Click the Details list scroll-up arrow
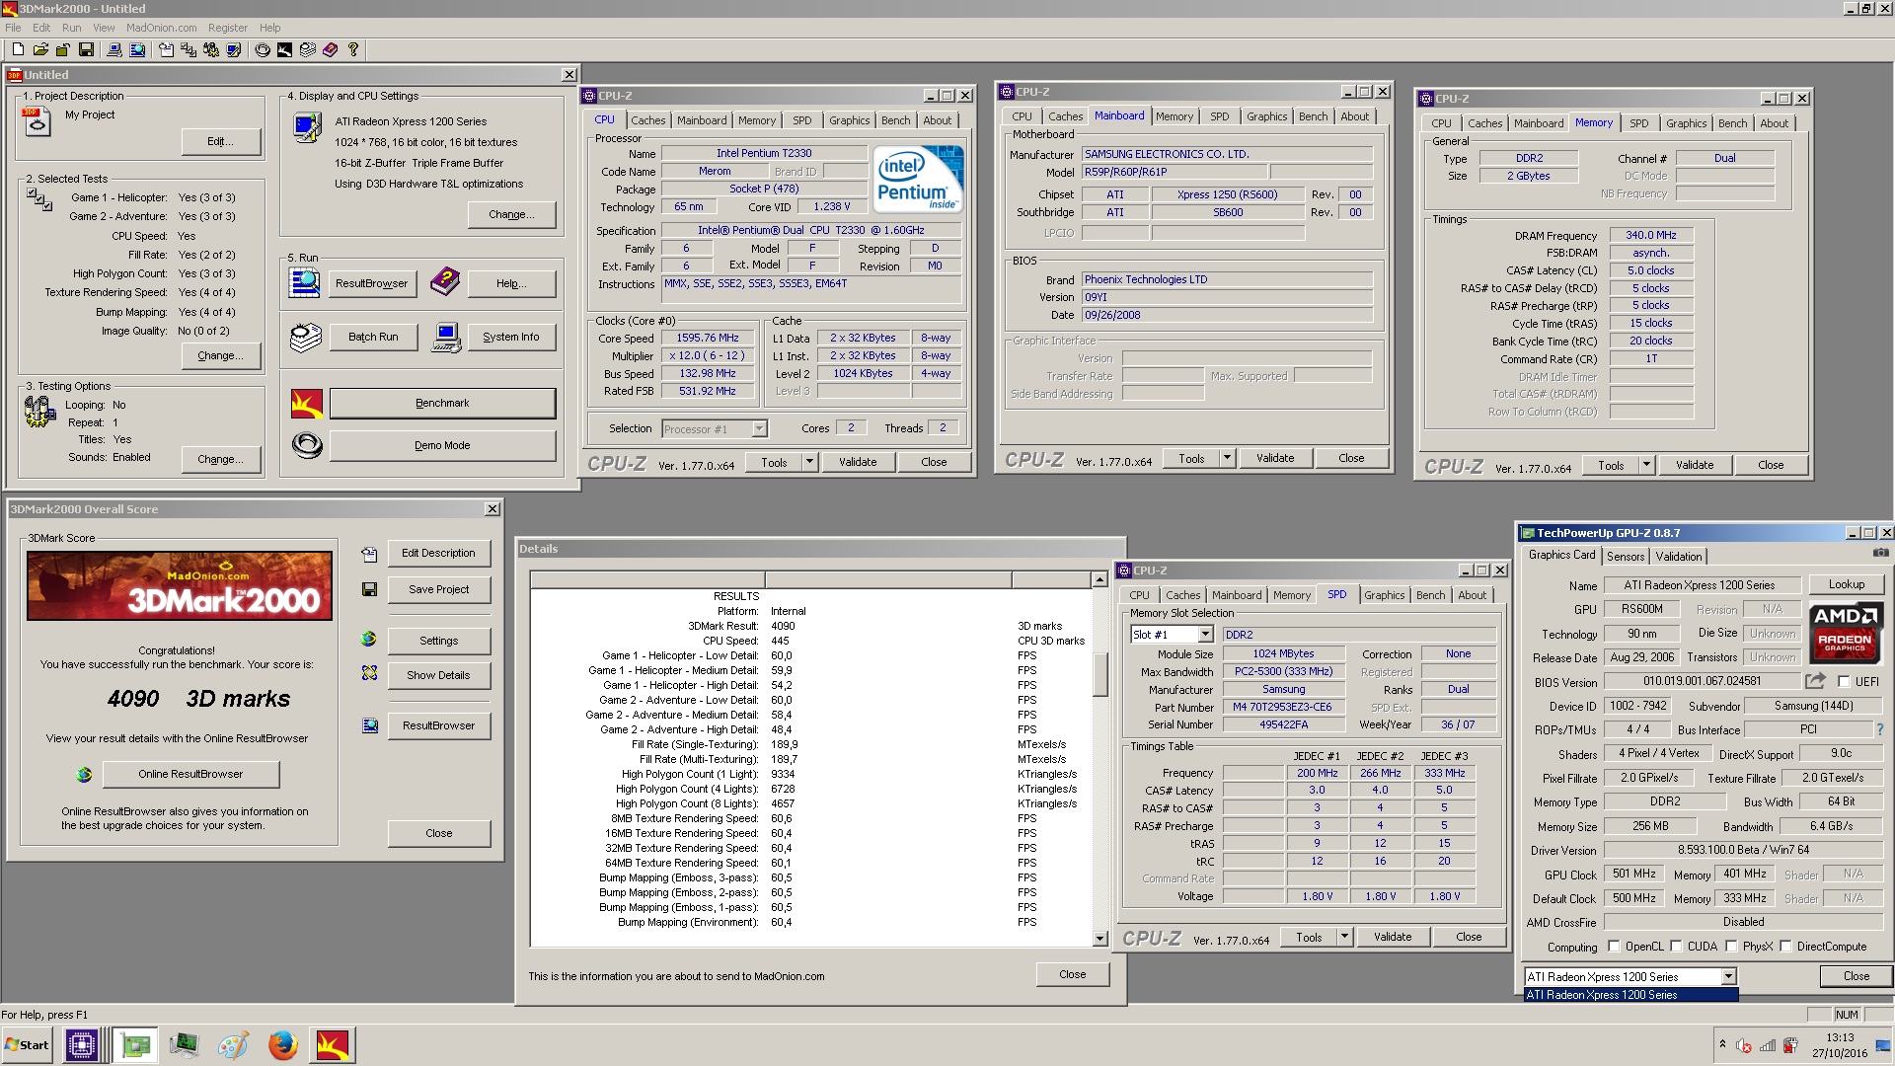The image size is (1895, 1066). click(x=1099, y=580)
